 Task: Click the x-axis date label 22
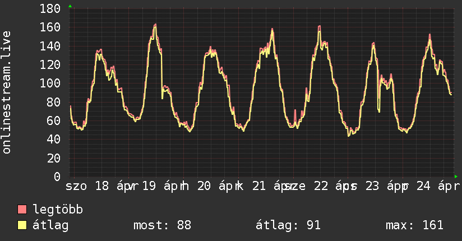tap(321, 186)
